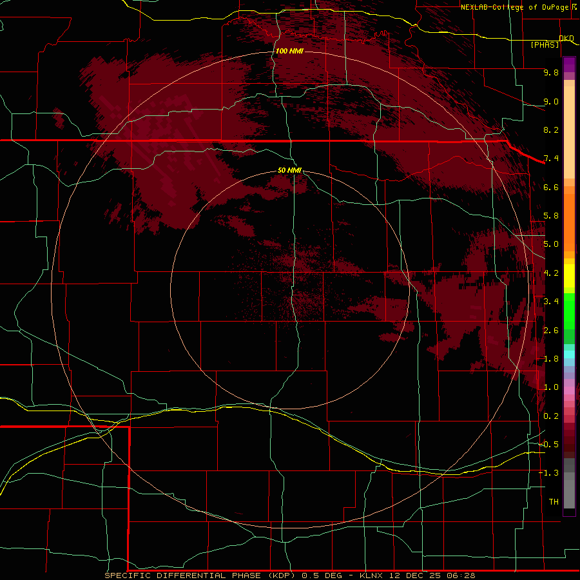Select the -0.5 value on the color scale
Screen dimensions: 580x580
[548, 445]
